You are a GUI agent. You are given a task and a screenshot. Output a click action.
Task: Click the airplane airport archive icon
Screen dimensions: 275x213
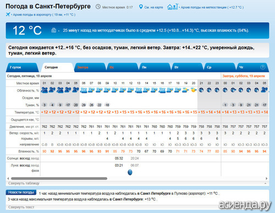[x=8, y=14]
